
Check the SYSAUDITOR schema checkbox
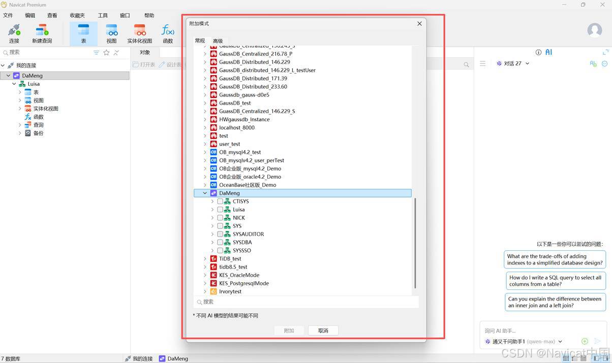[220, 234]
